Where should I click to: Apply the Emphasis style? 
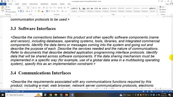point(74,9)
